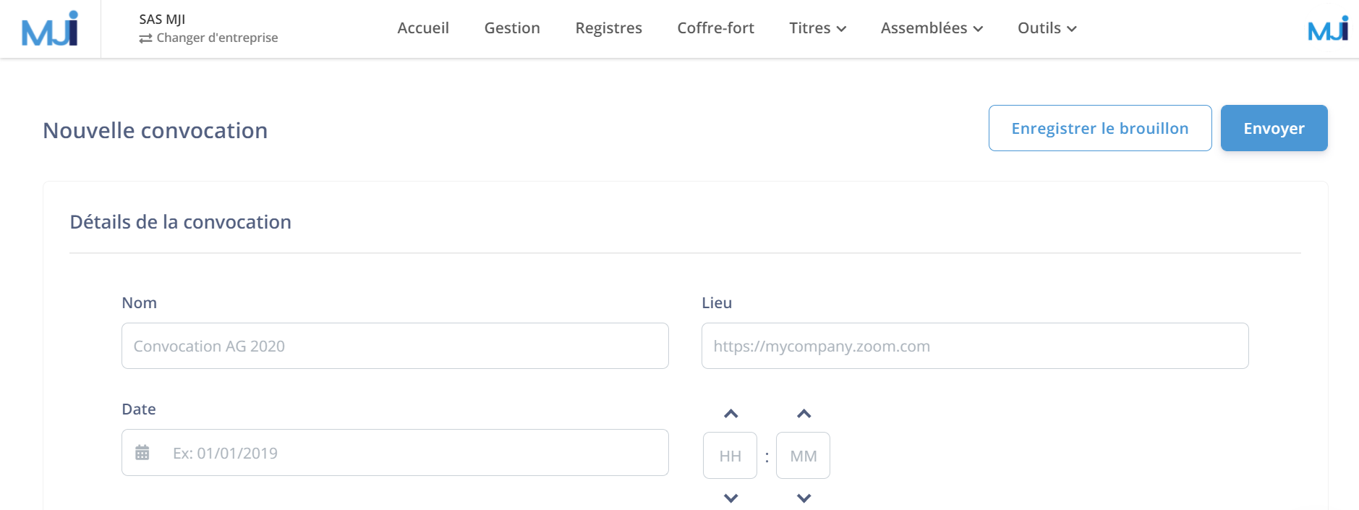Open the Coffre-fort section
The image size is (1359, 510).
(x=715, y=28)
